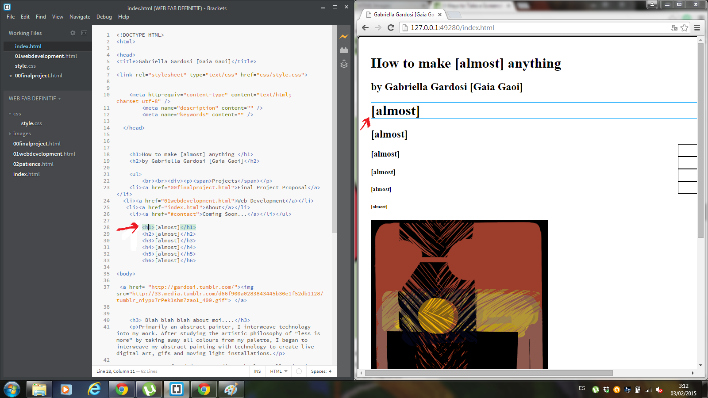Open the Find menu
The image size is (708, 398).
(x=41, y=17)
